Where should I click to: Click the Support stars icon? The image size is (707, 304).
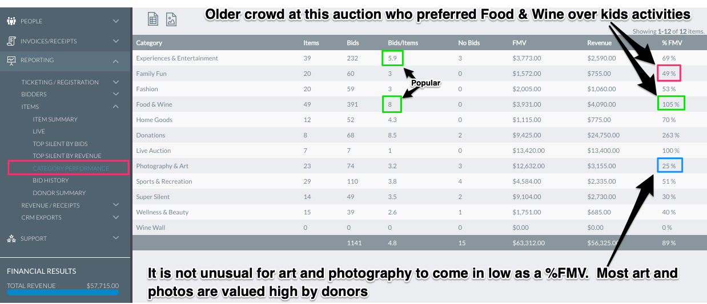11,238
